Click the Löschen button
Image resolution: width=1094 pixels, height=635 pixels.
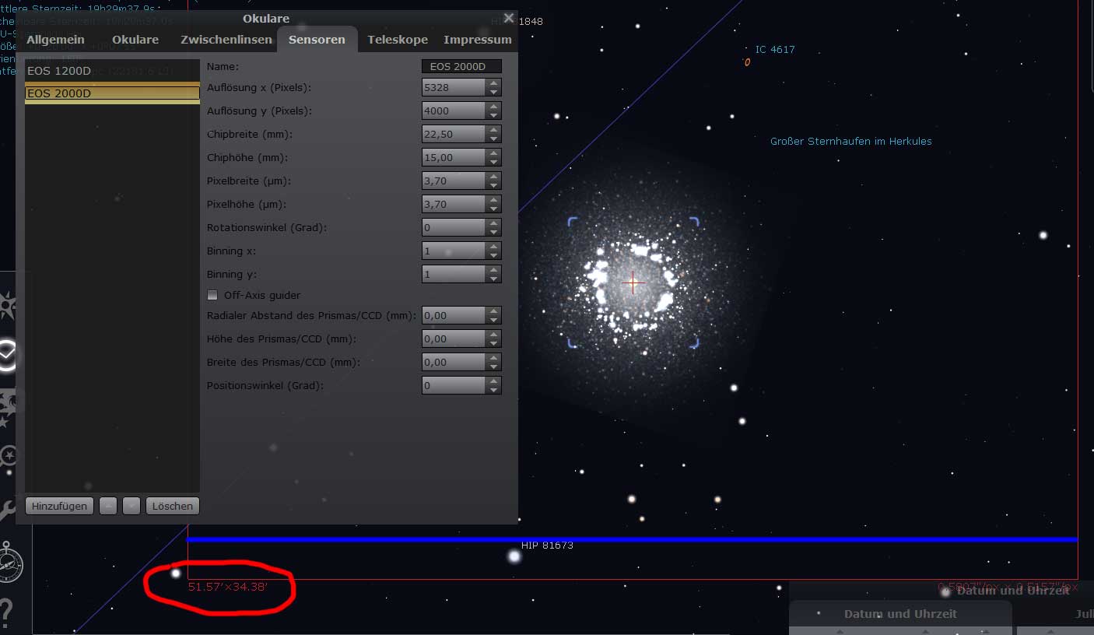pyautogui.click(x=173, y=506)
